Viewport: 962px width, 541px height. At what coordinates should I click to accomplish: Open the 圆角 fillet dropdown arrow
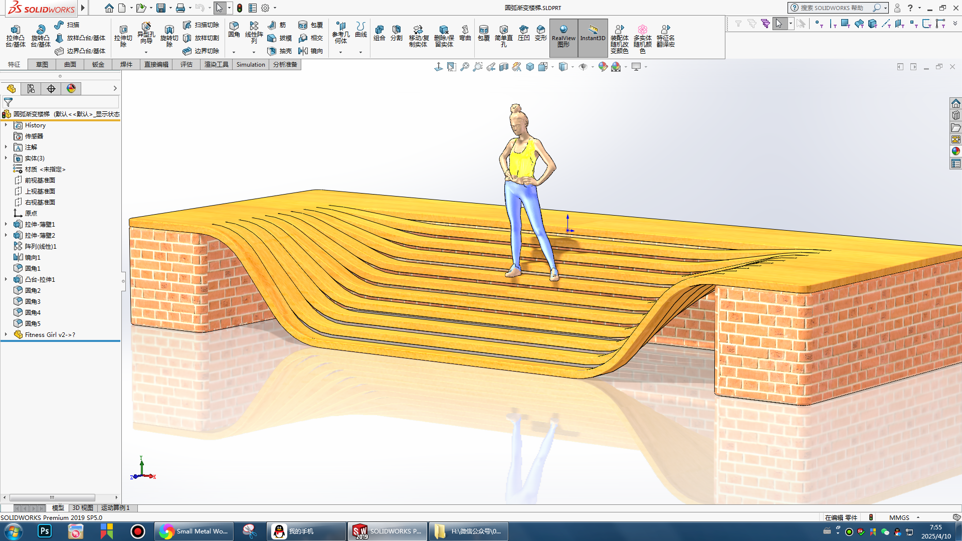click(234, 52)
